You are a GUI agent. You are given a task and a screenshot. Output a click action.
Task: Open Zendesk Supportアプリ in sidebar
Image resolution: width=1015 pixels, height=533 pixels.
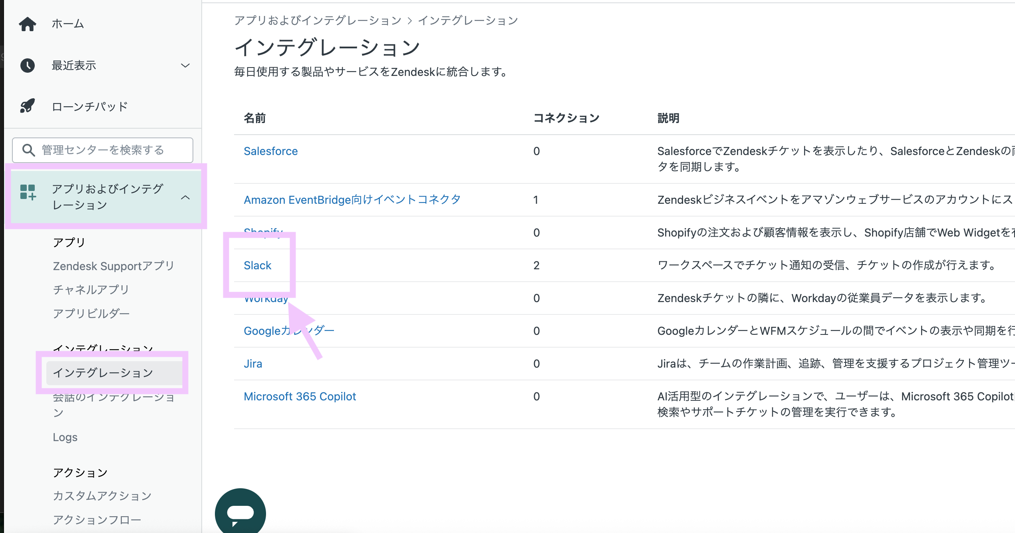click(x=113, y=266)
